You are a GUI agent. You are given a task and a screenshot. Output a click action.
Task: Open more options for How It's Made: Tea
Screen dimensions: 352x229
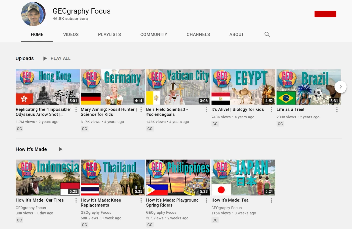pyautogui.click(x=271, y=200)
